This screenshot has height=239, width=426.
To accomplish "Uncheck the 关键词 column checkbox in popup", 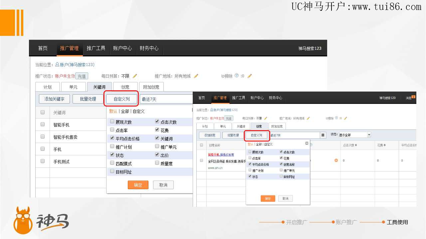I will [x=157, y=138].
